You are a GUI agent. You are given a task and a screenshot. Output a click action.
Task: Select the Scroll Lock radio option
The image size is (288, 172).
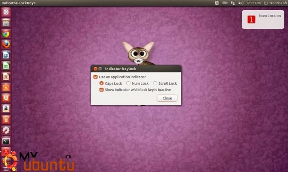coord(155,83)
